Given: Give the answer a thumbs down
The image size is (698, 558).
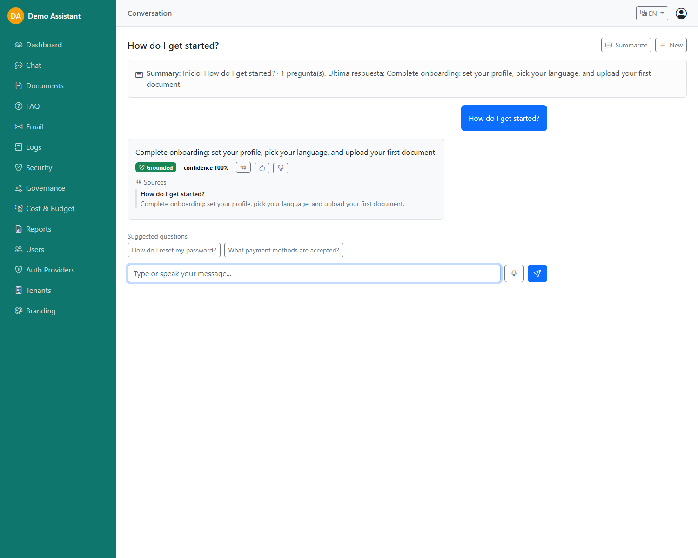Looking at the screenshot, I should [x=281, y=168].
